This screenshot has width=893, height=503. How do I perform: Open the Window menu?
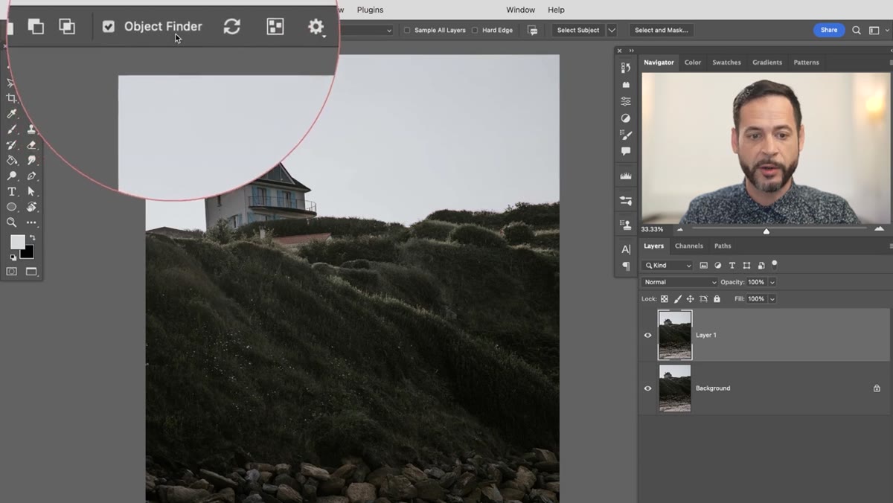point(520,10)
